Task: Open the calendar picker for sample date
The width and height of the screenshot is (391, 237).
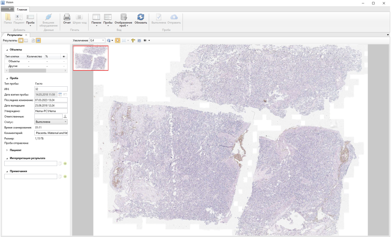Action: [x=60, y=94]
